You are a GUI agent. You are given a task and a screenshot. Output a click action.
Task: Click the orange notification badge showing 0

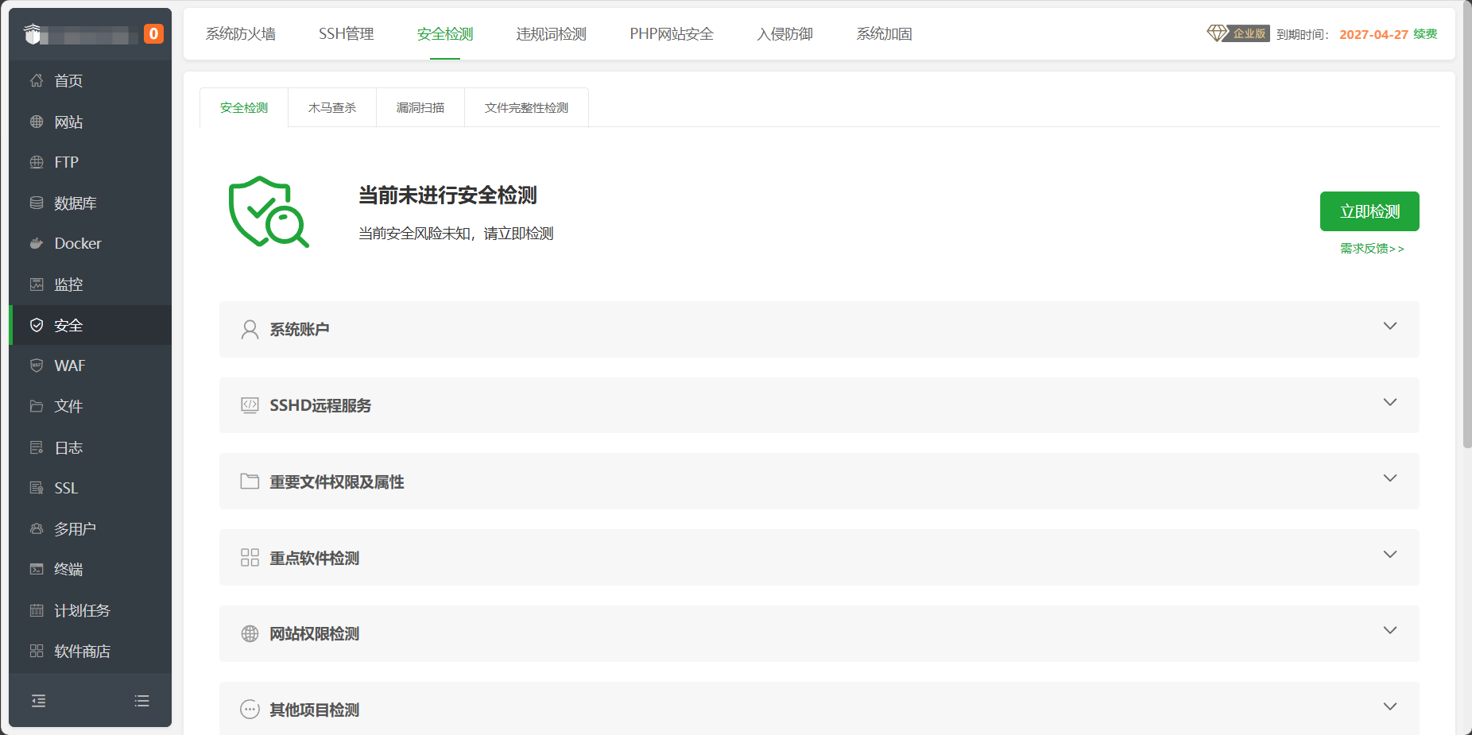pos(153,34)
